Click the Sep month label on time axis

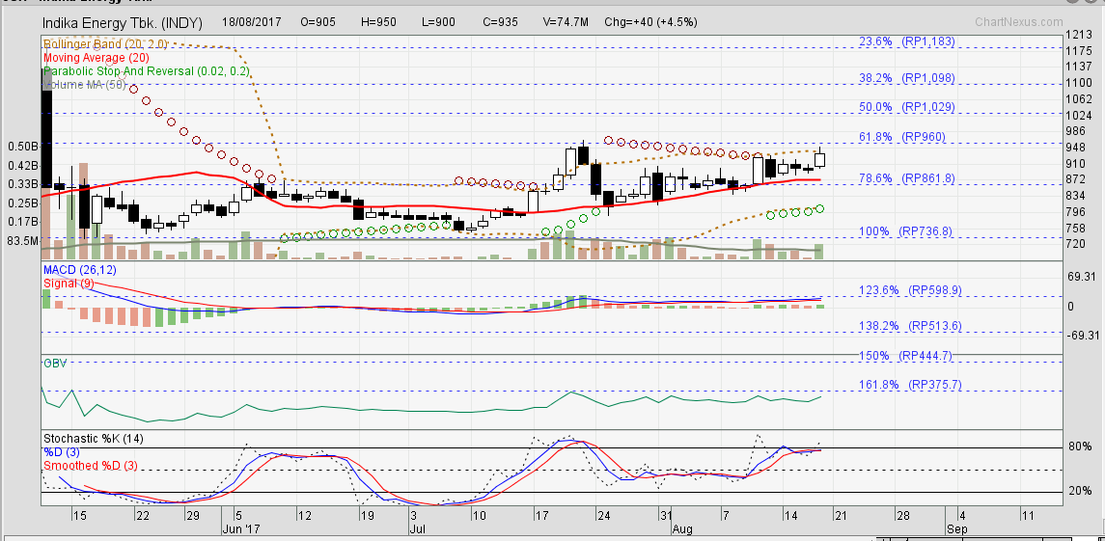click(x=957, y=528)
